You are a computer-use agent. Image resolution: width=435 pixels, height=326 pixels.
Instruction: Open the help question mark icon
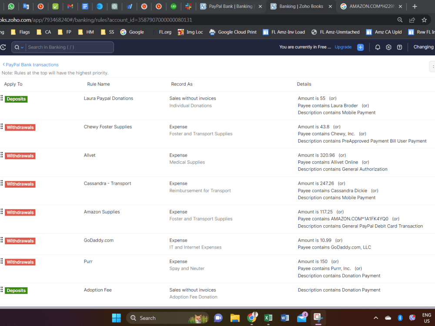pyautogui.click(x=399, y=47)
